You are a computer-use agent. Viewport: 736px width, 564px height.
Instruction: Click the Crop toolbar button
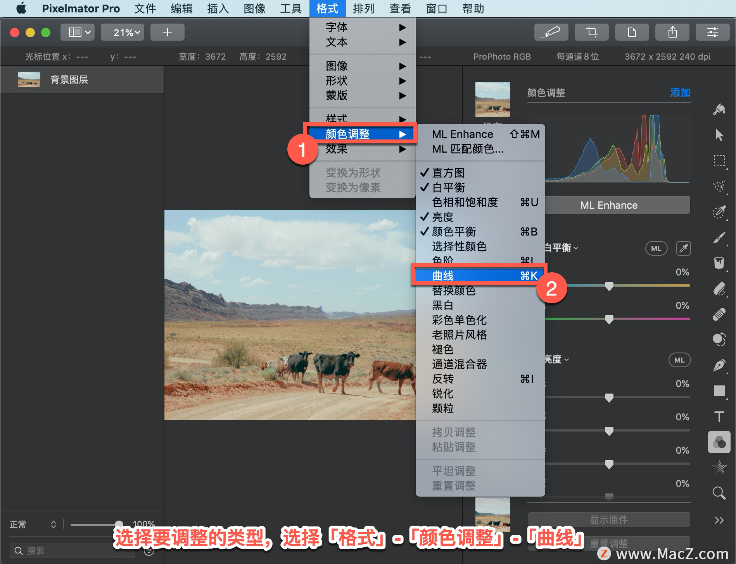(591, 32)
